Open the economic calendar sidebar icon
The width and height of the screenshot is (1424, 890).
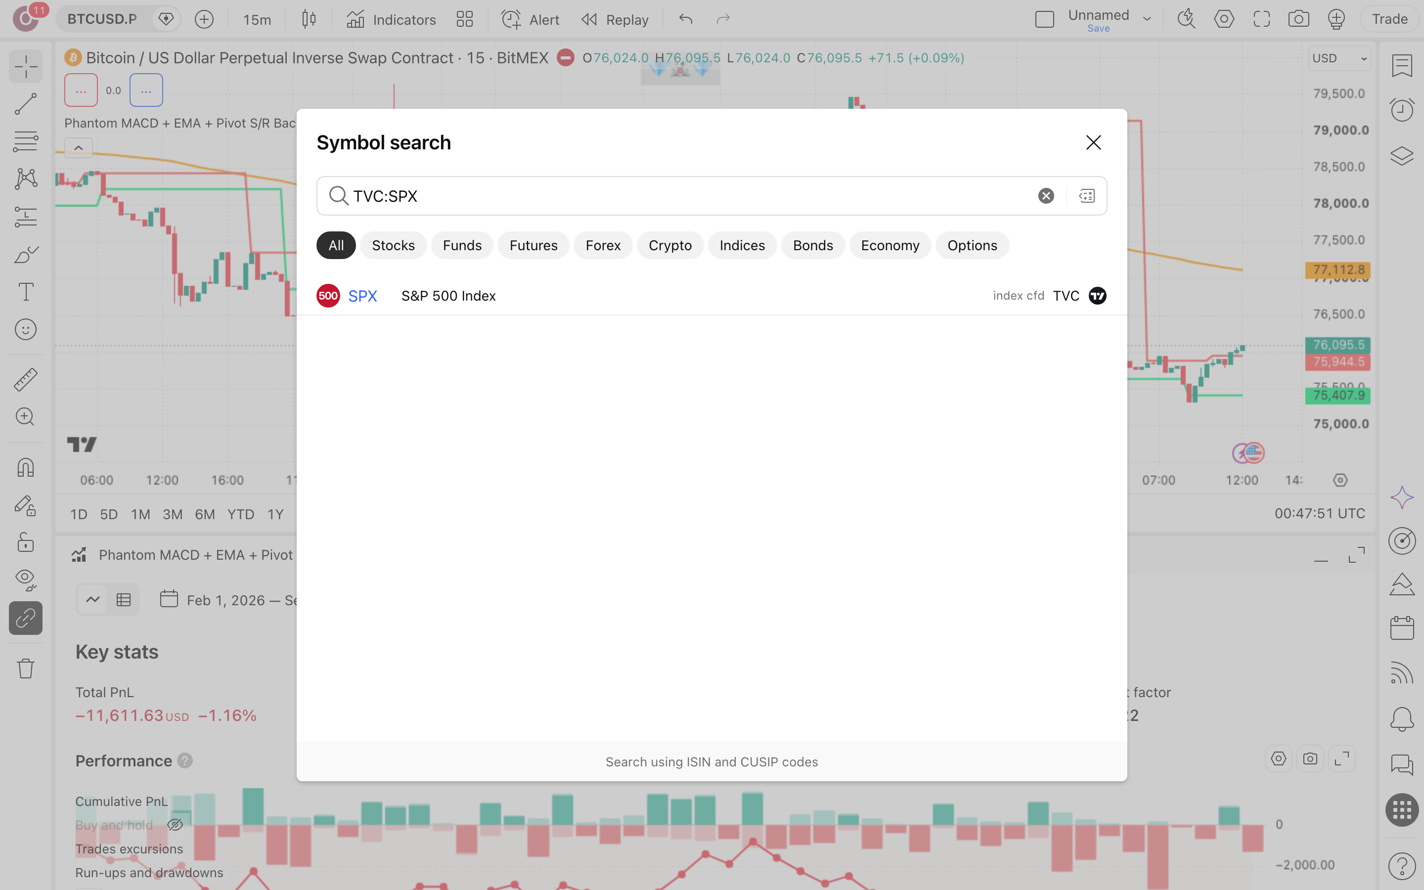point(1402,627)
